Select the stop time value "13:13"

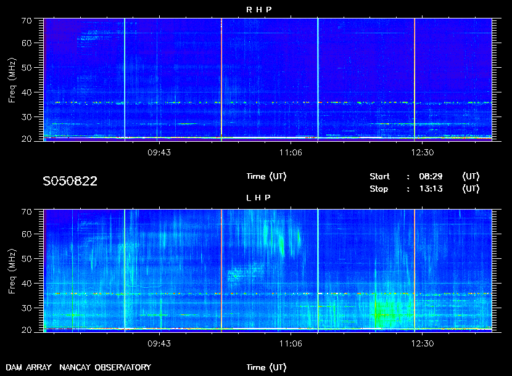point(431,189)
